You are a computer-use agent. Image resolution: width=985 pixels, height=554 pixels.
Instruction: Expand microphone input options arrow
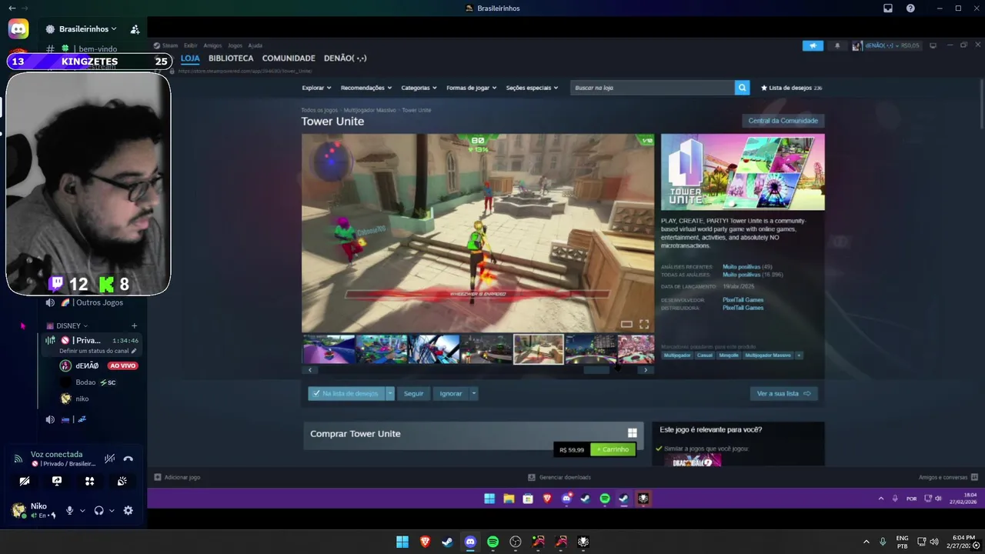pyautogui.click(x=82, y=510)
